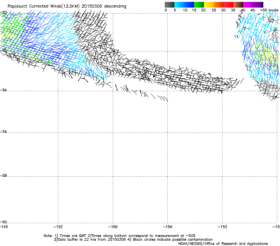280x246 pixels.
Task: Click the plot title "Rapidscat Corrected Winds(12.5KM)"
Action: (x=44, y=6)
